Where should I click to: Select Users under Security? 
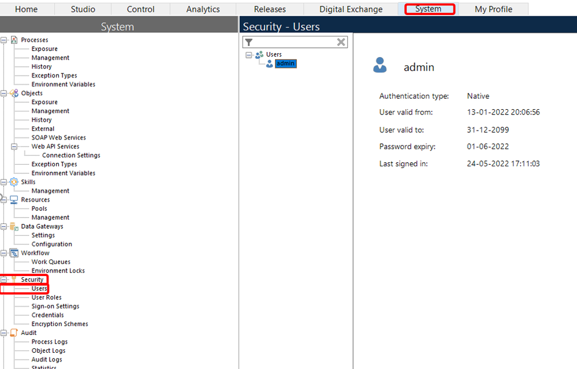39,288
